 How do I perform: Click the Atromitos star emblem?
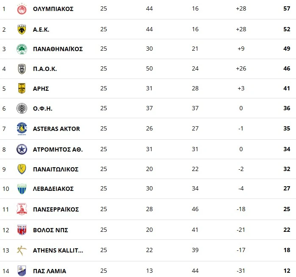tap(22, 149)
